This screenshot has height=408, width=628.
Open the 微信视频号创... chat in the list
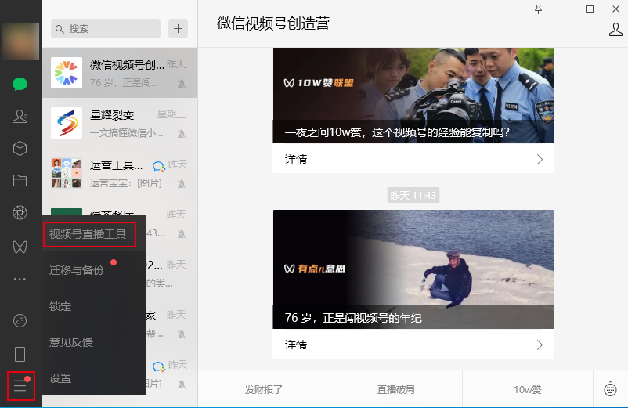click(119, 73)
